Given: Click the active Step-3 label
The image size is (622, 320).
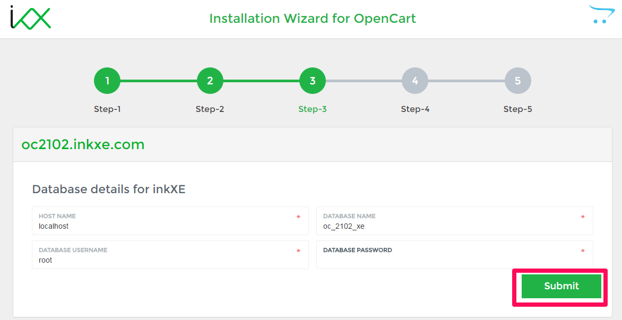Looking at the screenshot, I should tap(313, 109).
